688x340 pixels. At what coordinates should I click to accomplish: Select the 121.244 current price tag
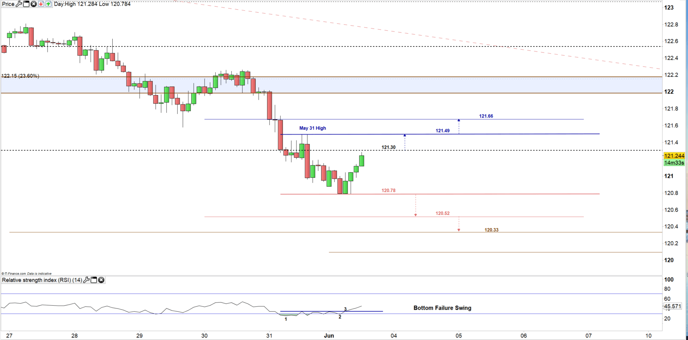click(x=674, y=156)
